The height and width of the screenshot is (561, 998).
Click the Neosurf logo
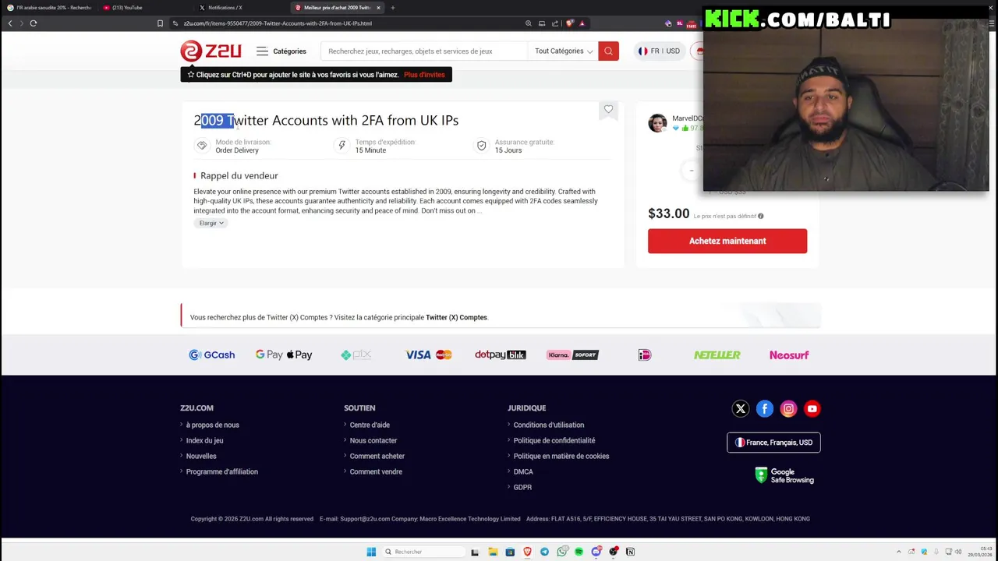pos(789,355)
